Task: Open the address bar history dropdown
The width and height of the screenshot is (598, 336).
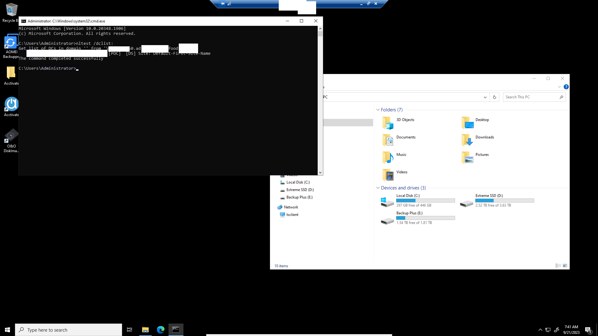Action: (485, 97)
